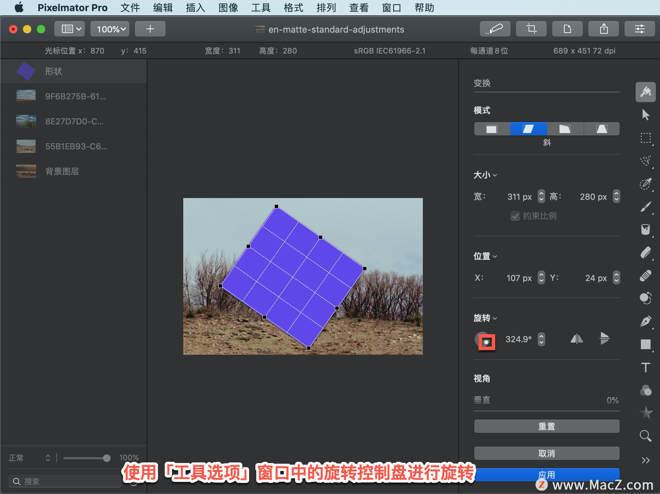Select the Effects sparkle tool
The image size is (660, 494).
click(x=645, y=413)
